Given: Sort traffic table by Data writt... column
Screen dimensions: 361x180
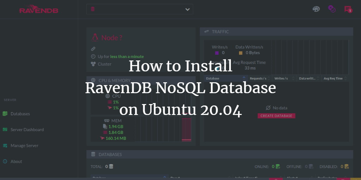Looking at the screenshot, I should coord(309,78).
